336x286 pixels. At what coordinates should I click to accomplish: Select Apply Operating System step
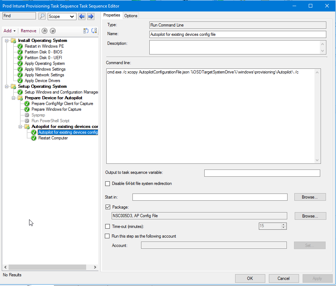click(x=45, y=63)
